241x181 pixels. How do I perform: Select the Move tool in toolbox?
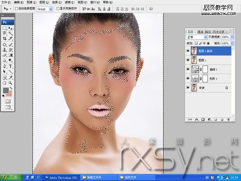[x=11, y=28]
